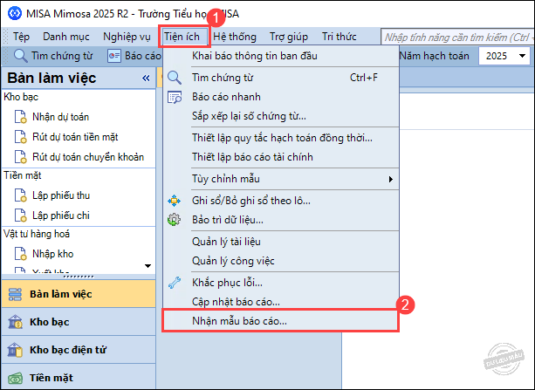This screenshot has width=535, height=390.
Task: Click the Tiền mặt cash icon
Action: 15,378
